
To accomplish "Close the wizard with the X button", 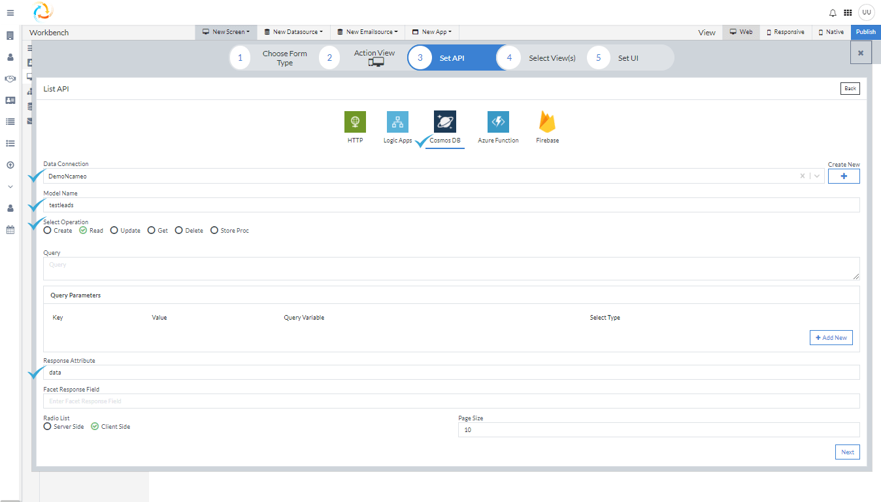I will coord(861,53).
